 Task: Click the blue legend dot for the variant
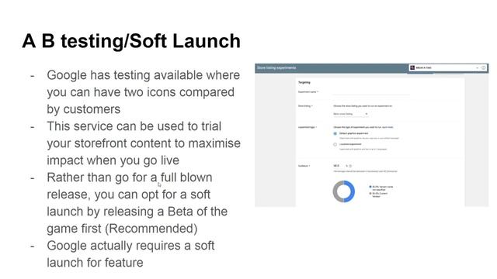click(x=370, y=187)
